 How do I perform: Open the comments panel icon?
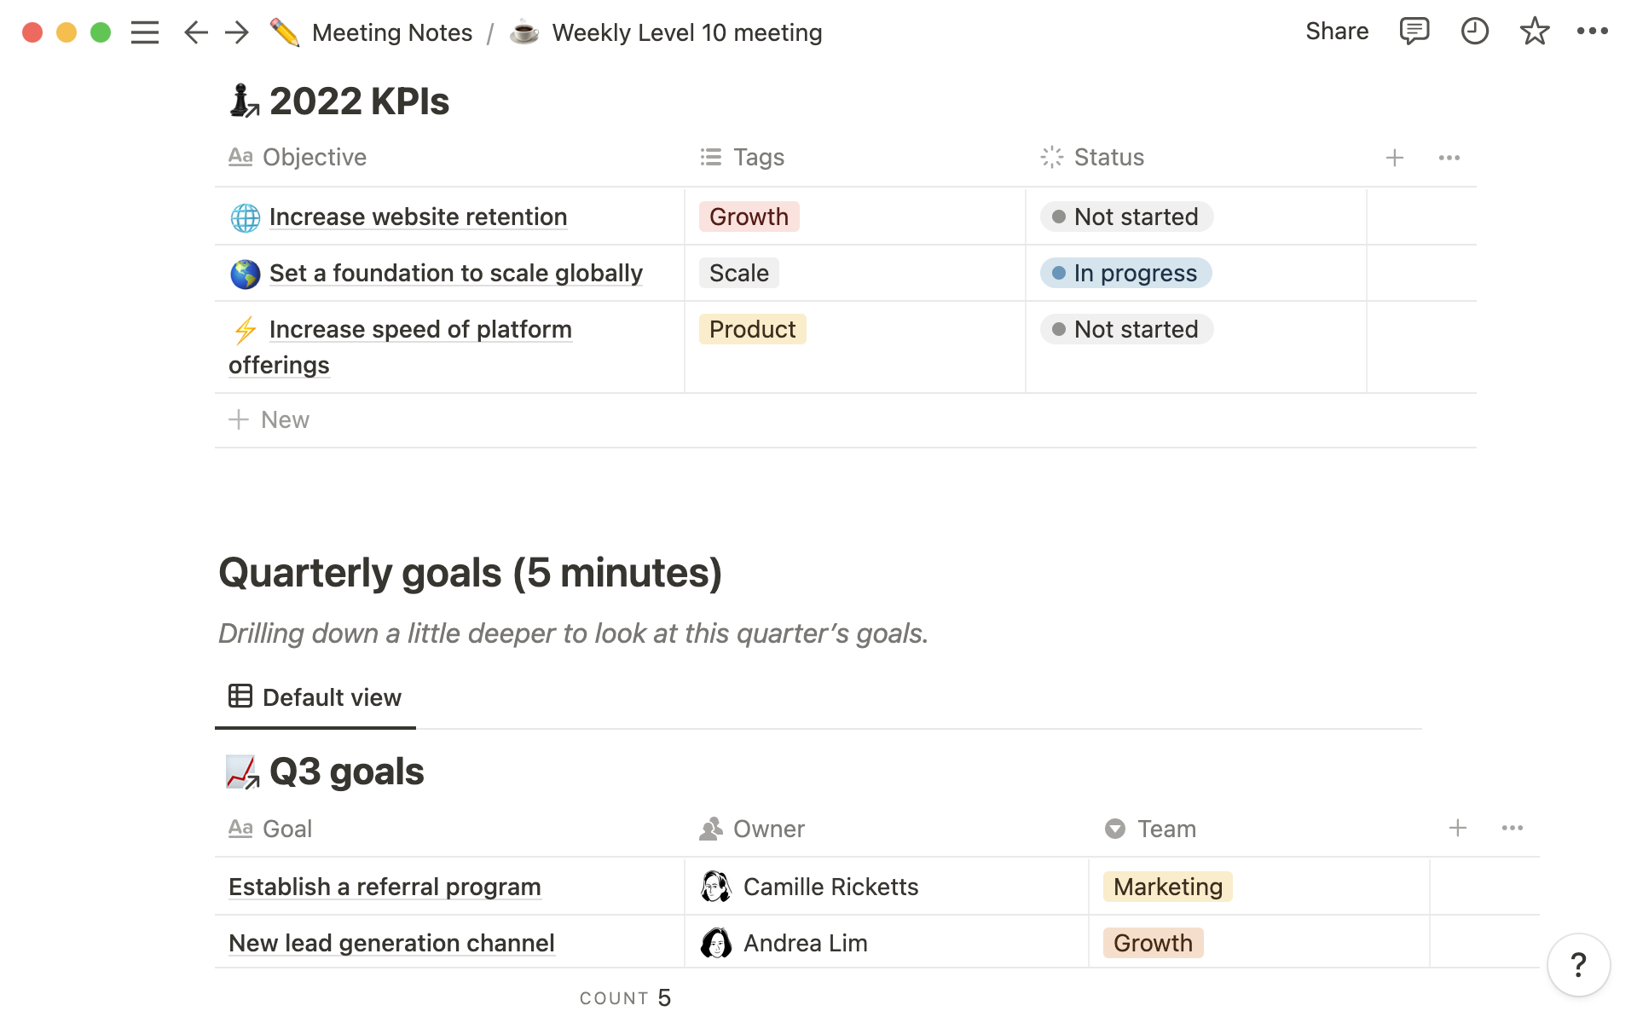[x=1411, y=32]
